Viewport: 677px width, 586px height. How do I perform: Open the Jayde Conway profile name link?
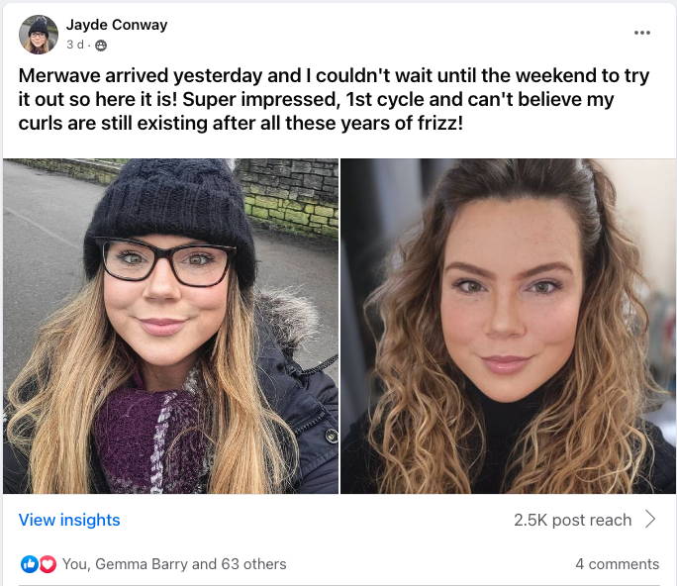[117, 25]
